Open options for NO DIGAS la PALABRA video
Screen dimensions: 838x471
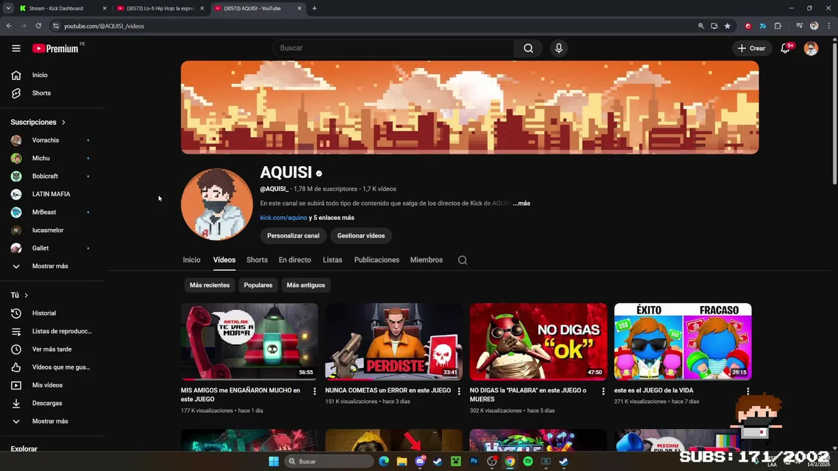click(x=604, y=391)
